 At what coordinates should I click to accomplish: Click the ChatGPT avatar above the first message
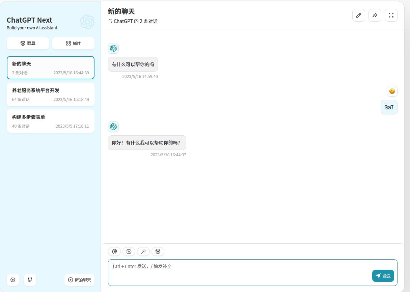point(113,48)
